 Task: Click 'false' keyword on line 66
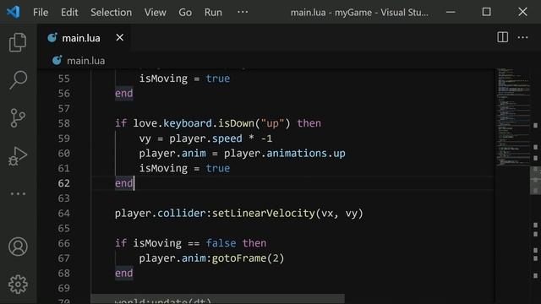pos(221,243)
